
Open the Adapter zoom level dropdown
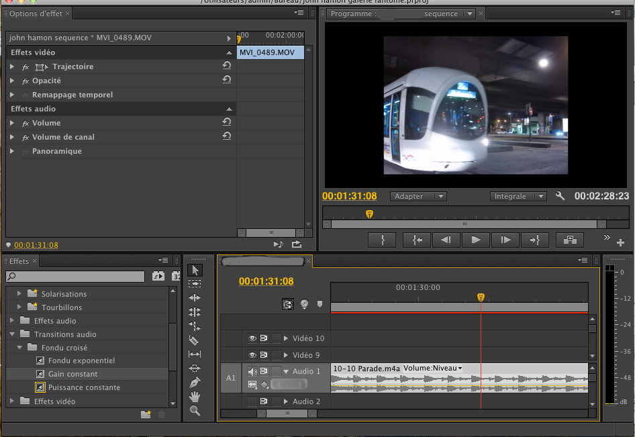tap(418, 196)
